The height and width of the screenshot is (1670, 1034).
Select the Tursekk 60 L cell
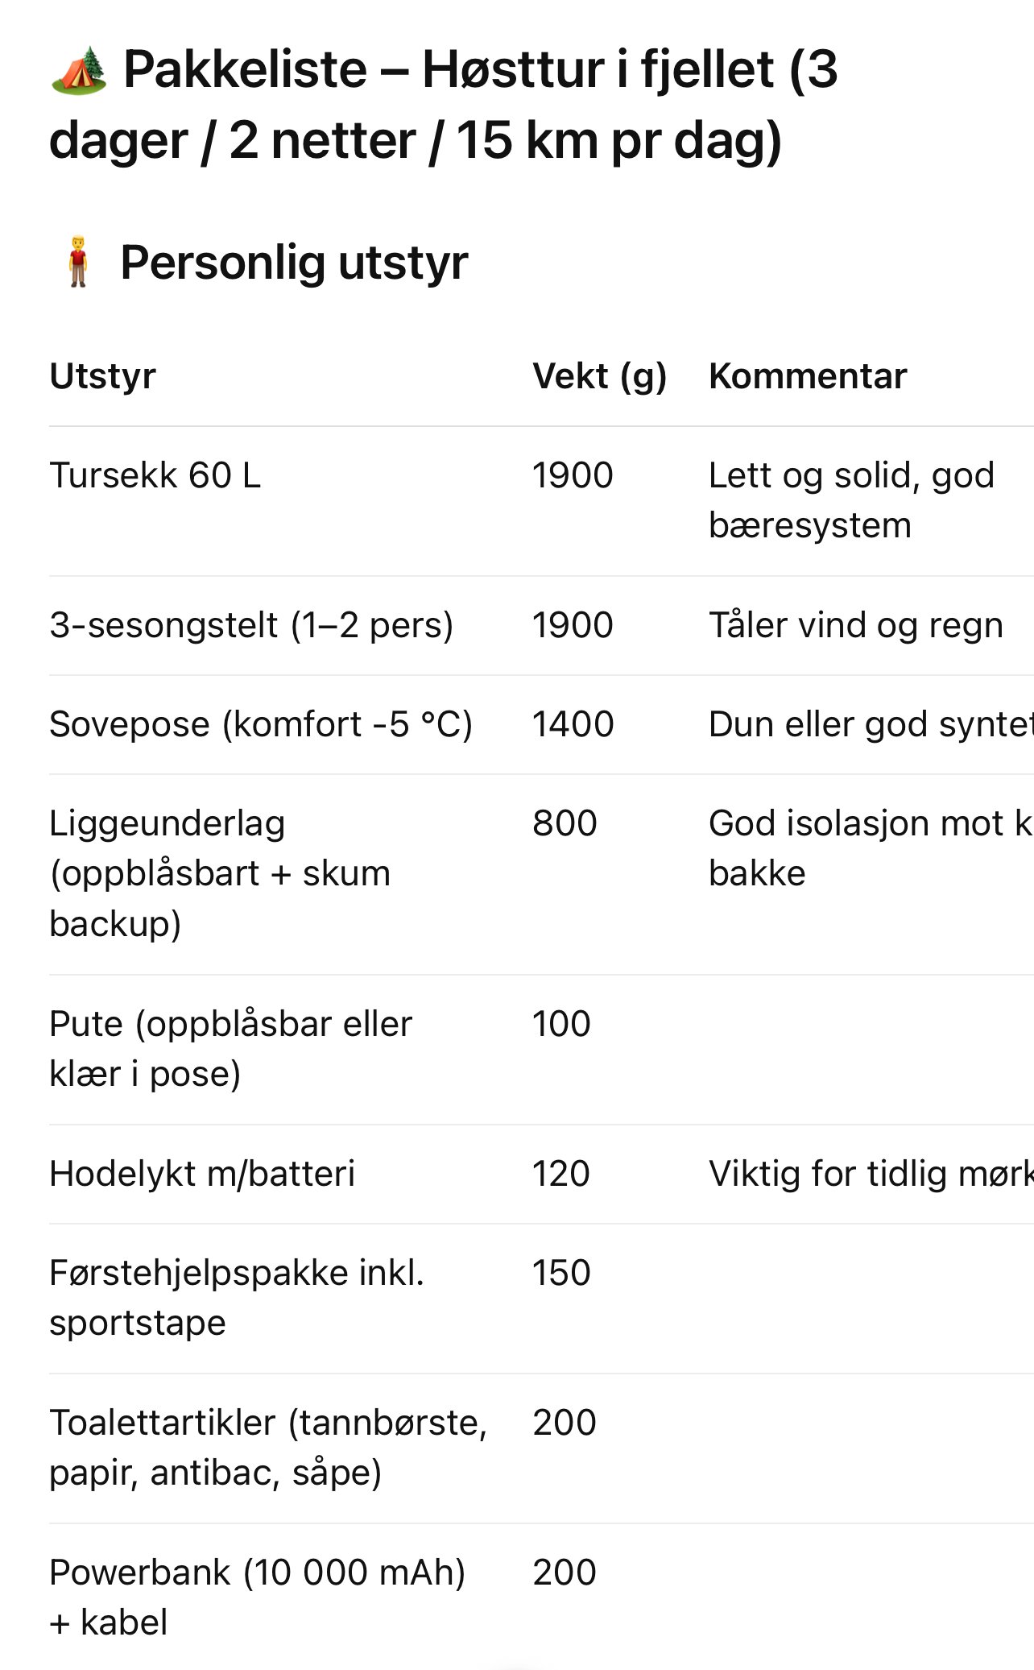[x=155, y=475]
